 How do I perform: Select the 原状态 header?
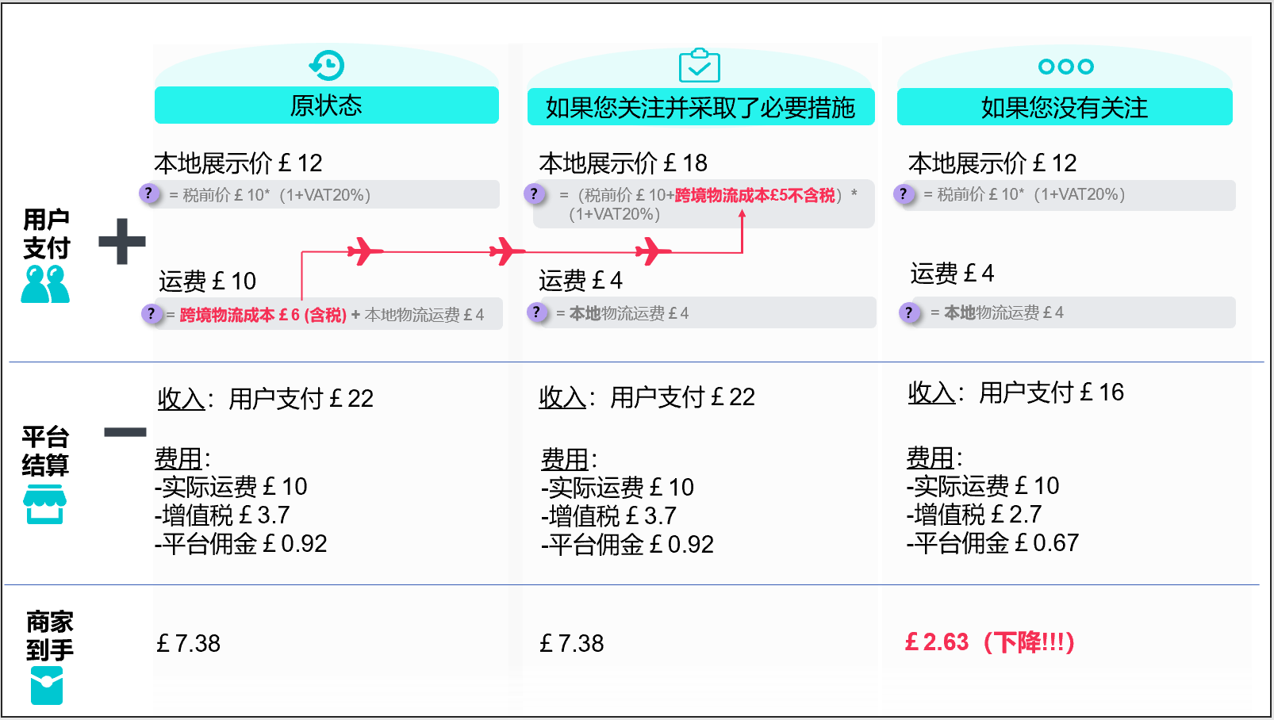pos(326,105)
